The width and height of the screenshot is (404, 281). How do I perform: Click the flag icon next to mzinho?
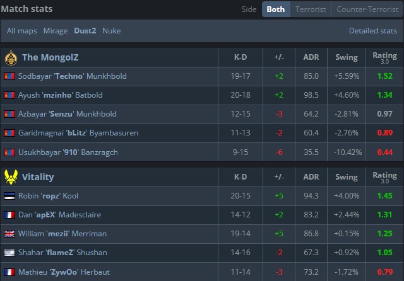point(9,95)
